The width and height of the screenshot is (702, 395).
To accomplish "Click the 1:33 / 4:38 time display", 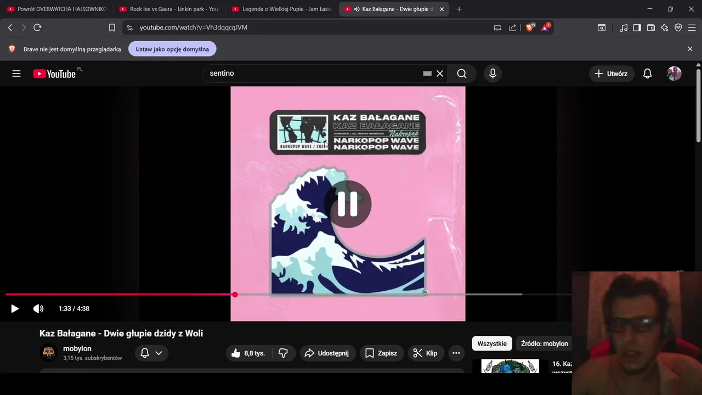I will pyautogui.click(x=74, y=309).
